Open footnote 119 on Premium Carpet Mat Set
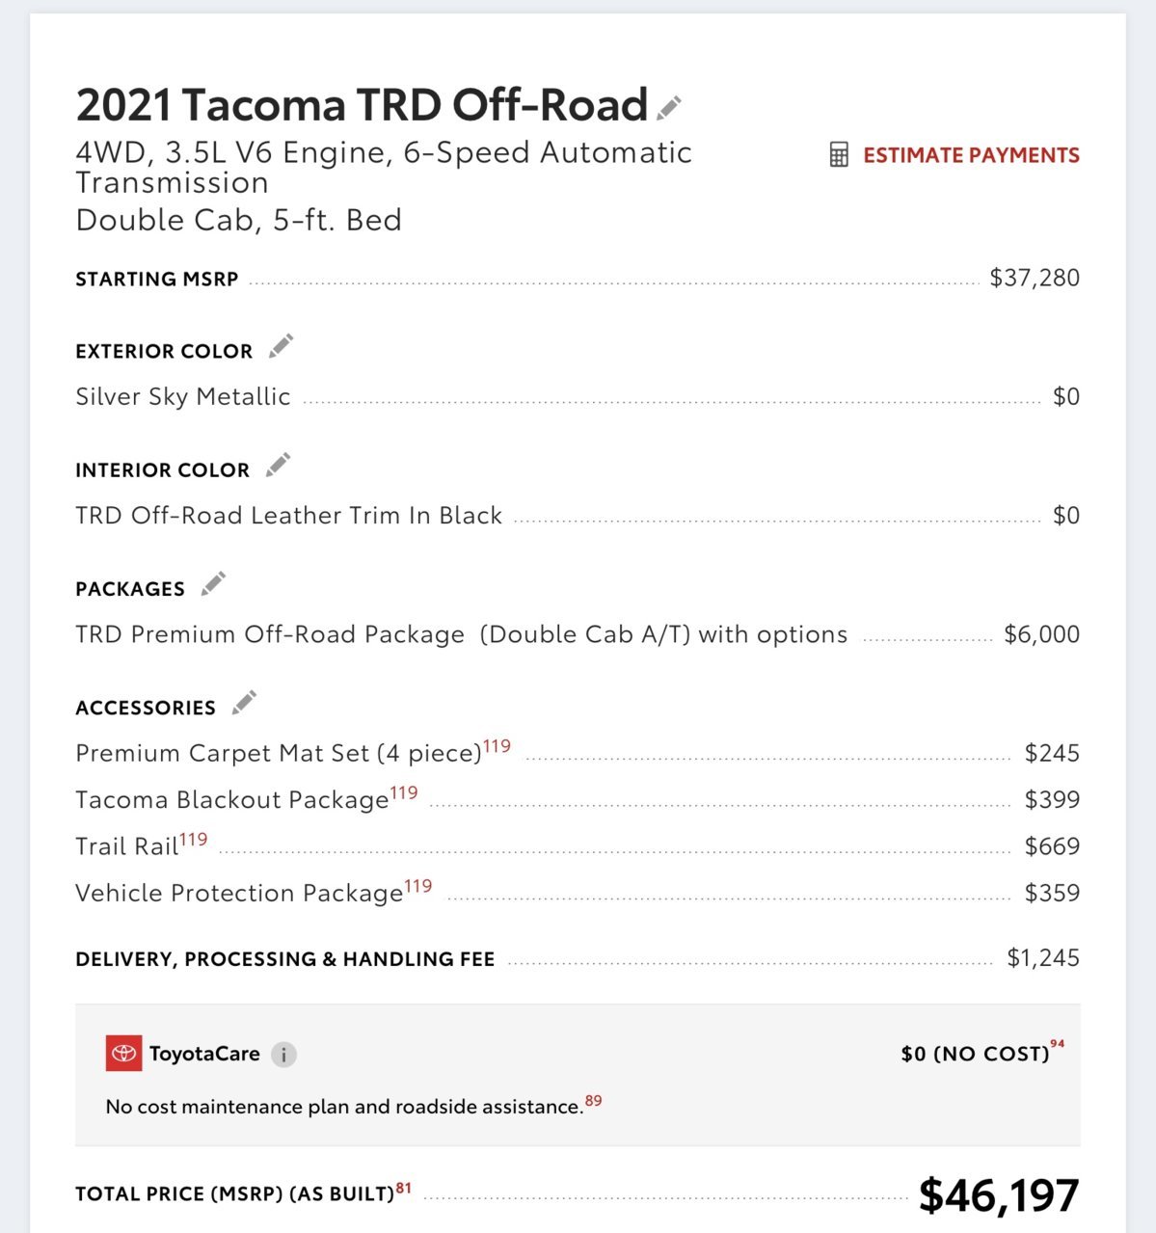1156x1233 pixels. [497, 746]
